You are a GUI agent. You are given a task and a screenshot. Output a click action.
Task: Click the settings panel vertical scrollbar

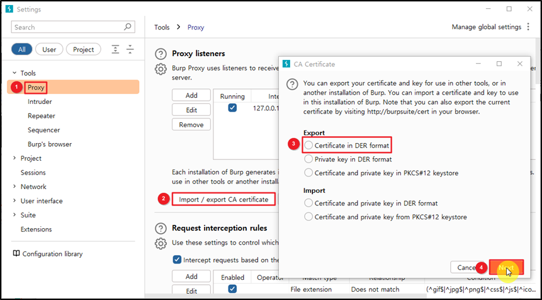coord(538,62)
